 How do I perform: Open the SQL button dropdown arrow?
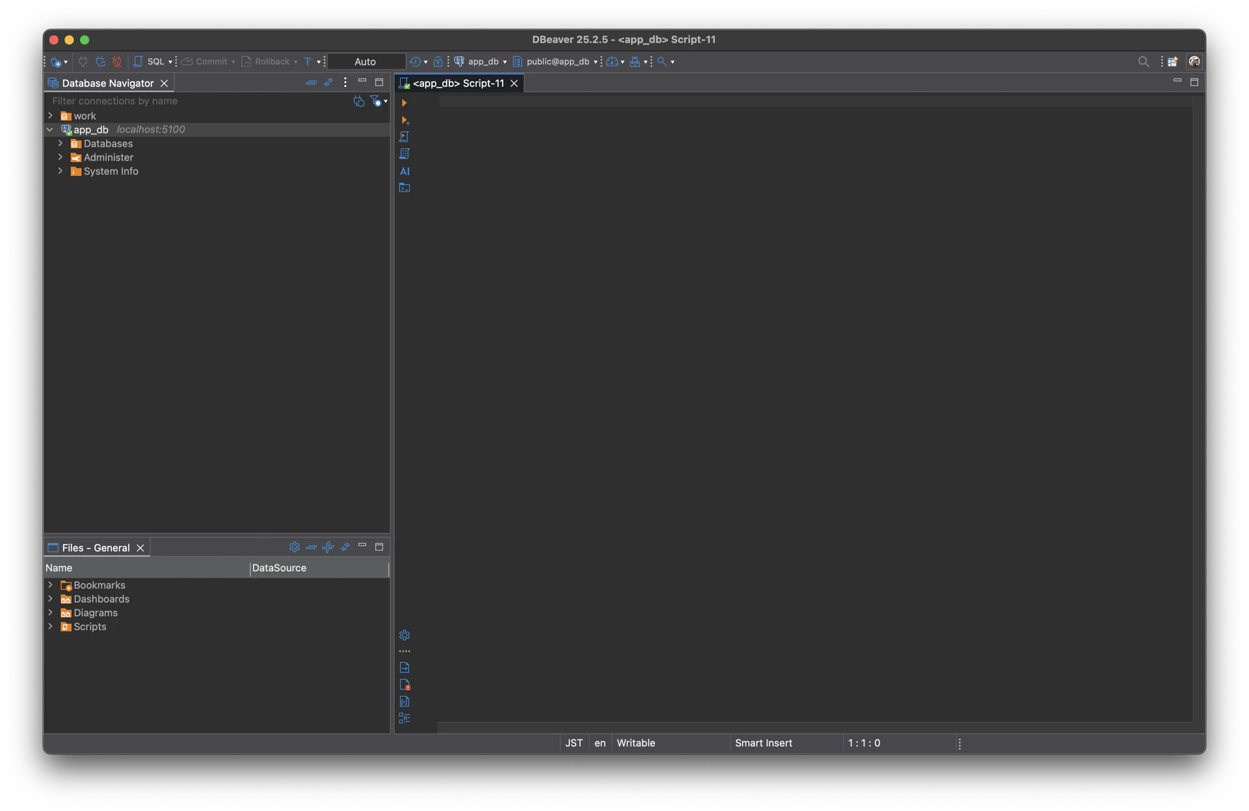point(170,62)
